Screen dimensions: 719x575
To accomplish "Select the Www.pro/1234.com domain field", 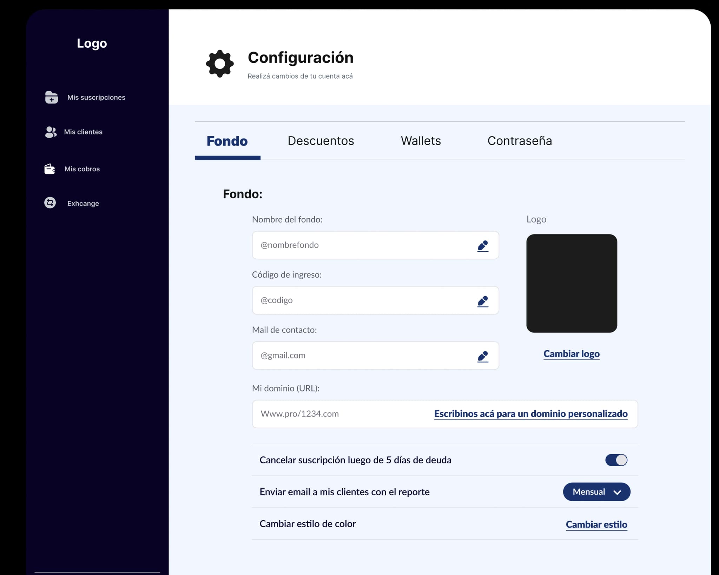I will tap(316, 414).
